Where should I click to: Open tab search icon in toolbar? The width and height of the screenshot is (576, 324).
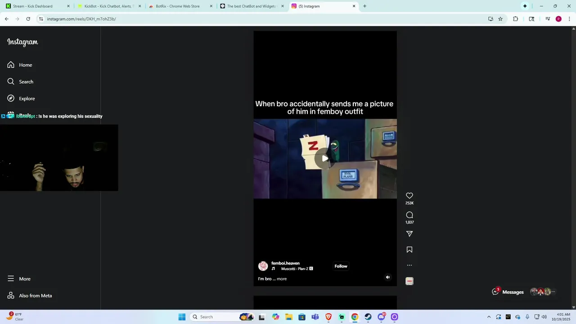[531, 19]
